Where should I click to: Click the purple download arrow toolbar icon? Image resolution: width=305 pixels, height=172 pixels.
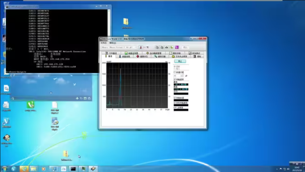[x=177, y=47]
